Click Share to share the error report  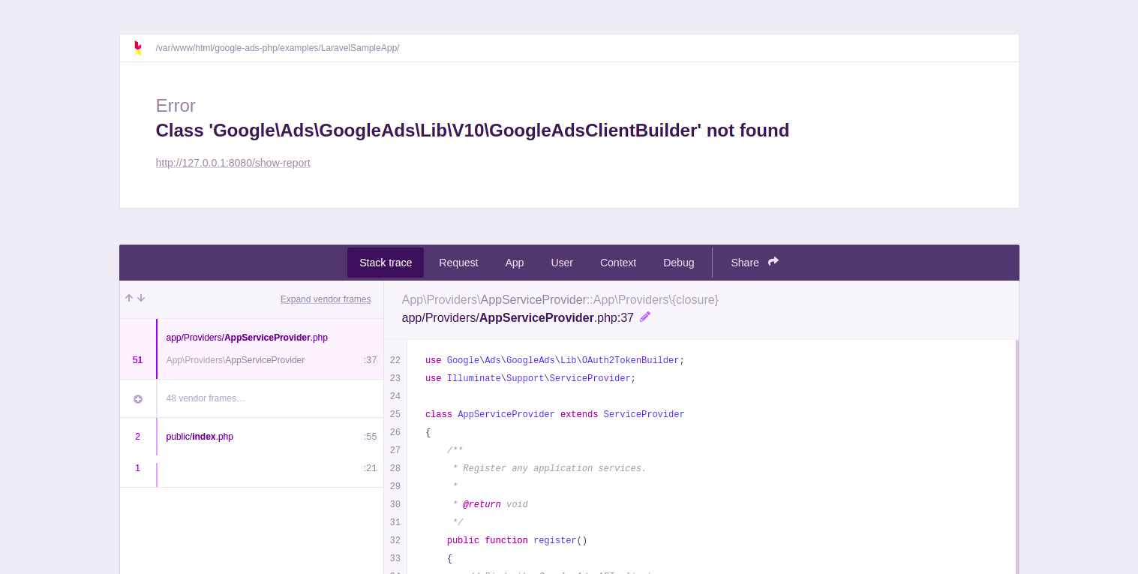coord(745,263)
